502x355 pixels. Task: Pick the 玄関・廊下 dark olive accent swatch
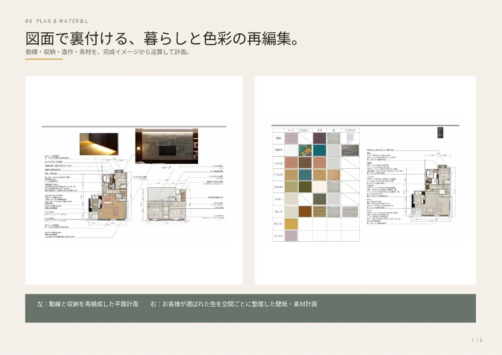click(305, 187)
